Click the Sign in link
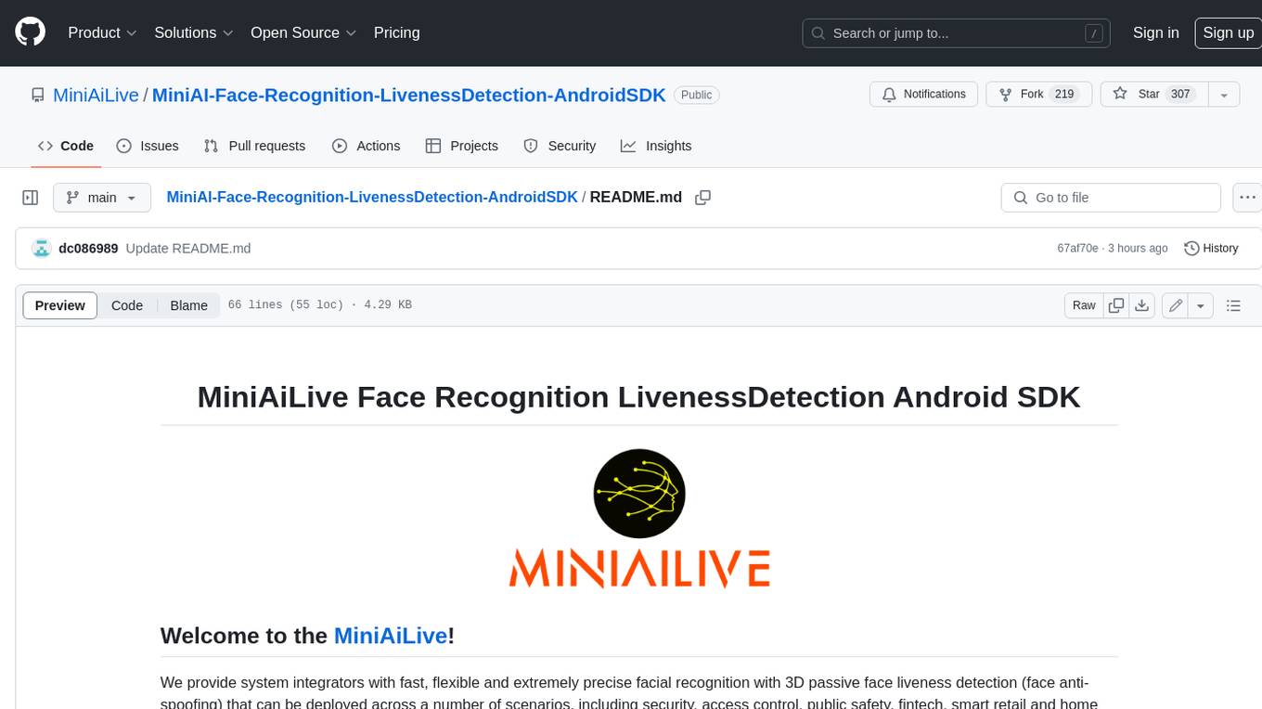1262x709 pixels. [x=1155, y=32]
